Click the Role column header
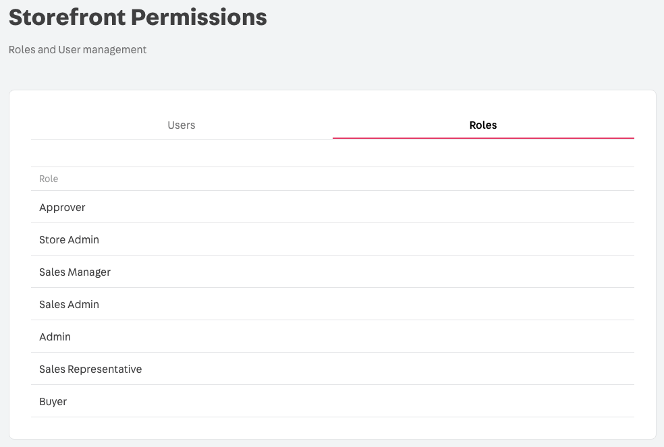The image size is (664, 447). click(x=48, y=179)
